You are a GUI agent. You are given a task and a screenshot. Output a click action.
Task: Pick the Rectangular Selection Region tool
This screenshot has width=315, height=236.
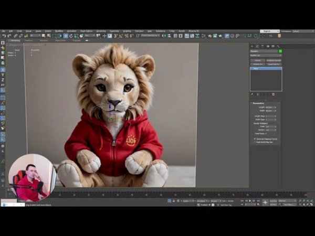(x=54, y=36)
